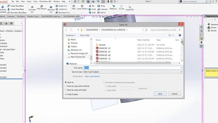Open Appearances tab icon in task pane
The image size is (218, 123).
pyautogui.click(x=201, y=42)
